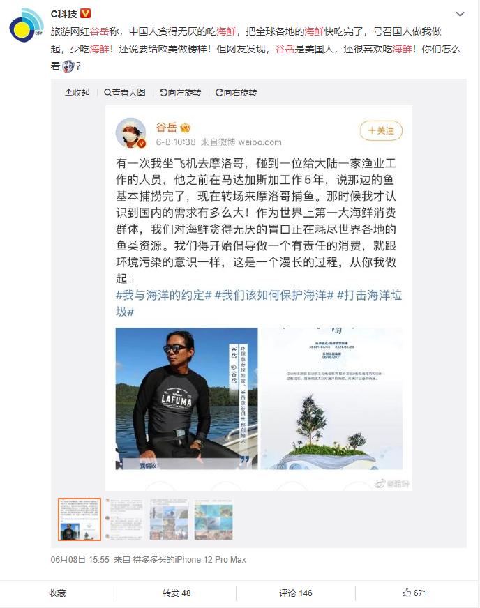Image resolution: width=480 pixels, height=608 pixels.
Task: Open hashtag #我们该如何保护海洋#
Action: point(274,295)
